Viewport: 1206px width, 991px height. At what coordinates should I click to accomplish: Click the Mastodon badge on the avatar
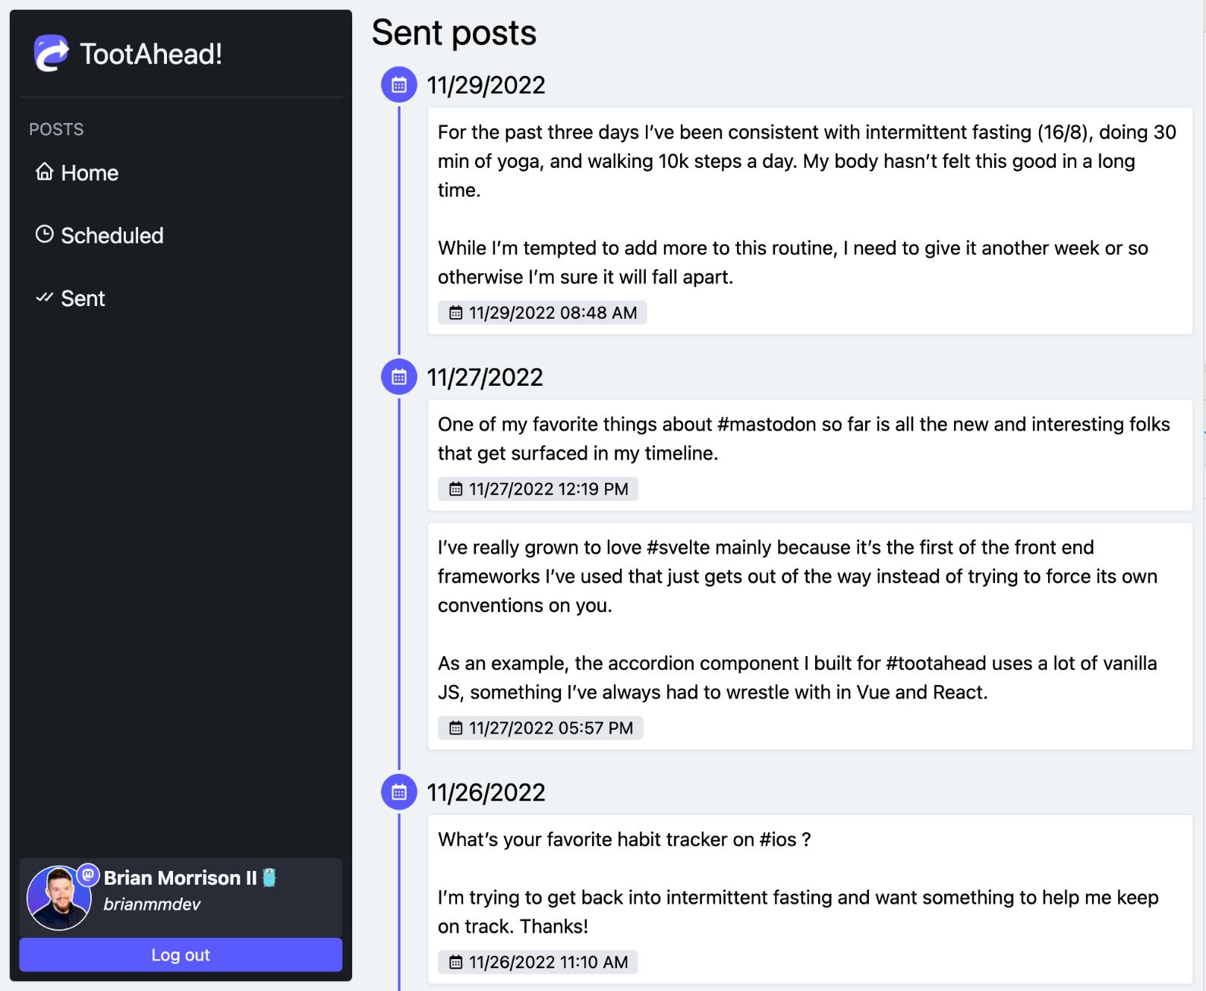(88, 875)
